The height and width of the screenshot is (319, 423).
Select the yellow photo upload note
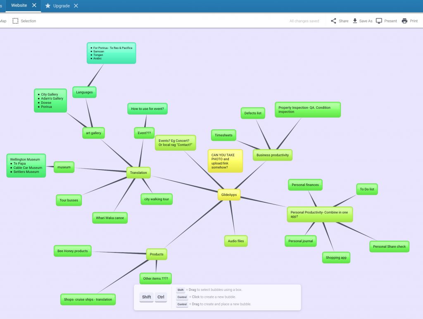pyautogui.click(x=225, y=161)
